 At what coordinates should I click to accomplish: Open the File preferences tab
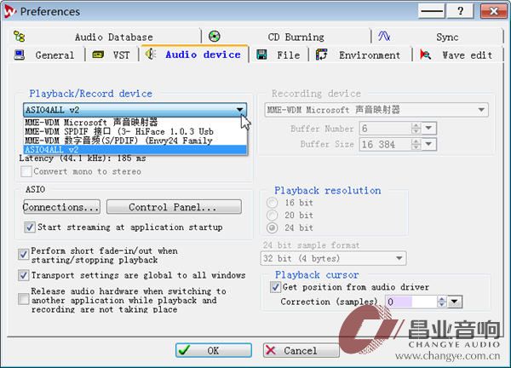click(x=279, y=55)
